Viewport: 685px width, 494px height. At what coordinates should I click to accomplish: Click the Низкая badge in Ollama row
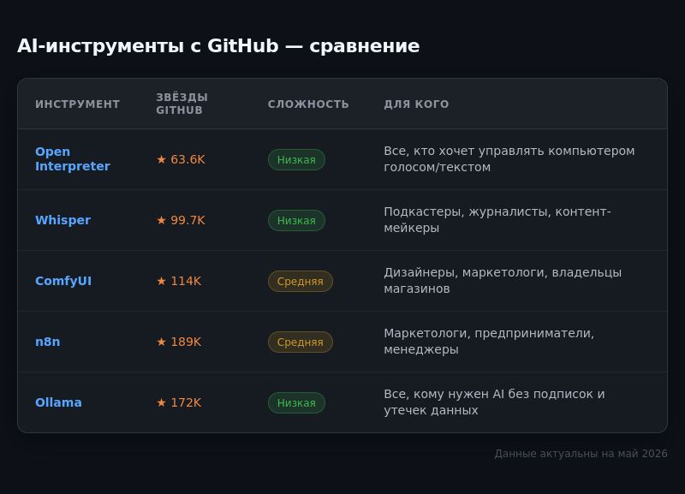296,402
